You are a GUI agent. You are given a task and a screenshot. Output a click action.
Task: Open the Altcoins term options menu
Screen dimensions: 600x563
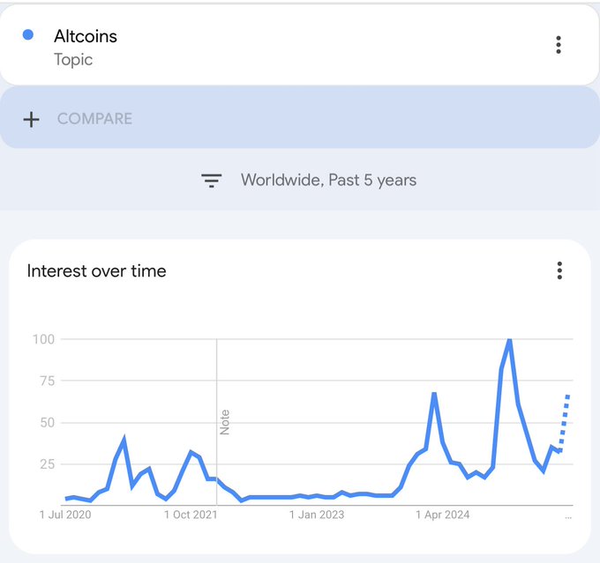click(x=559, y=45)
